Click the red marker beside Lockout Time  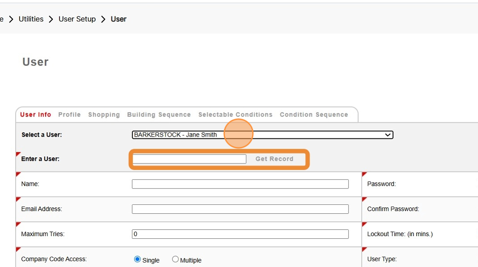tap(364, 224)
